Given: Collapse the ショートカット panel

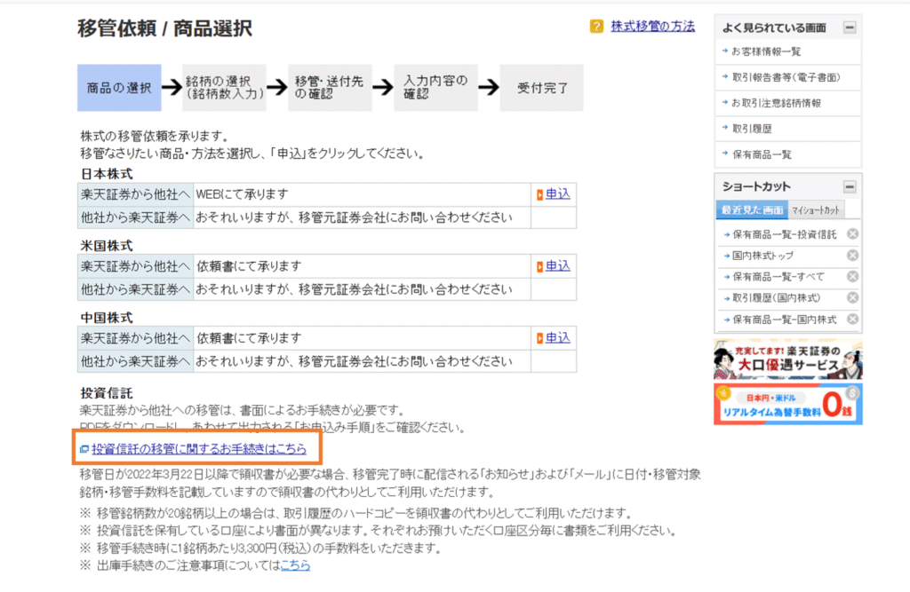Looking at the screenshot, I should coord(850,187).
